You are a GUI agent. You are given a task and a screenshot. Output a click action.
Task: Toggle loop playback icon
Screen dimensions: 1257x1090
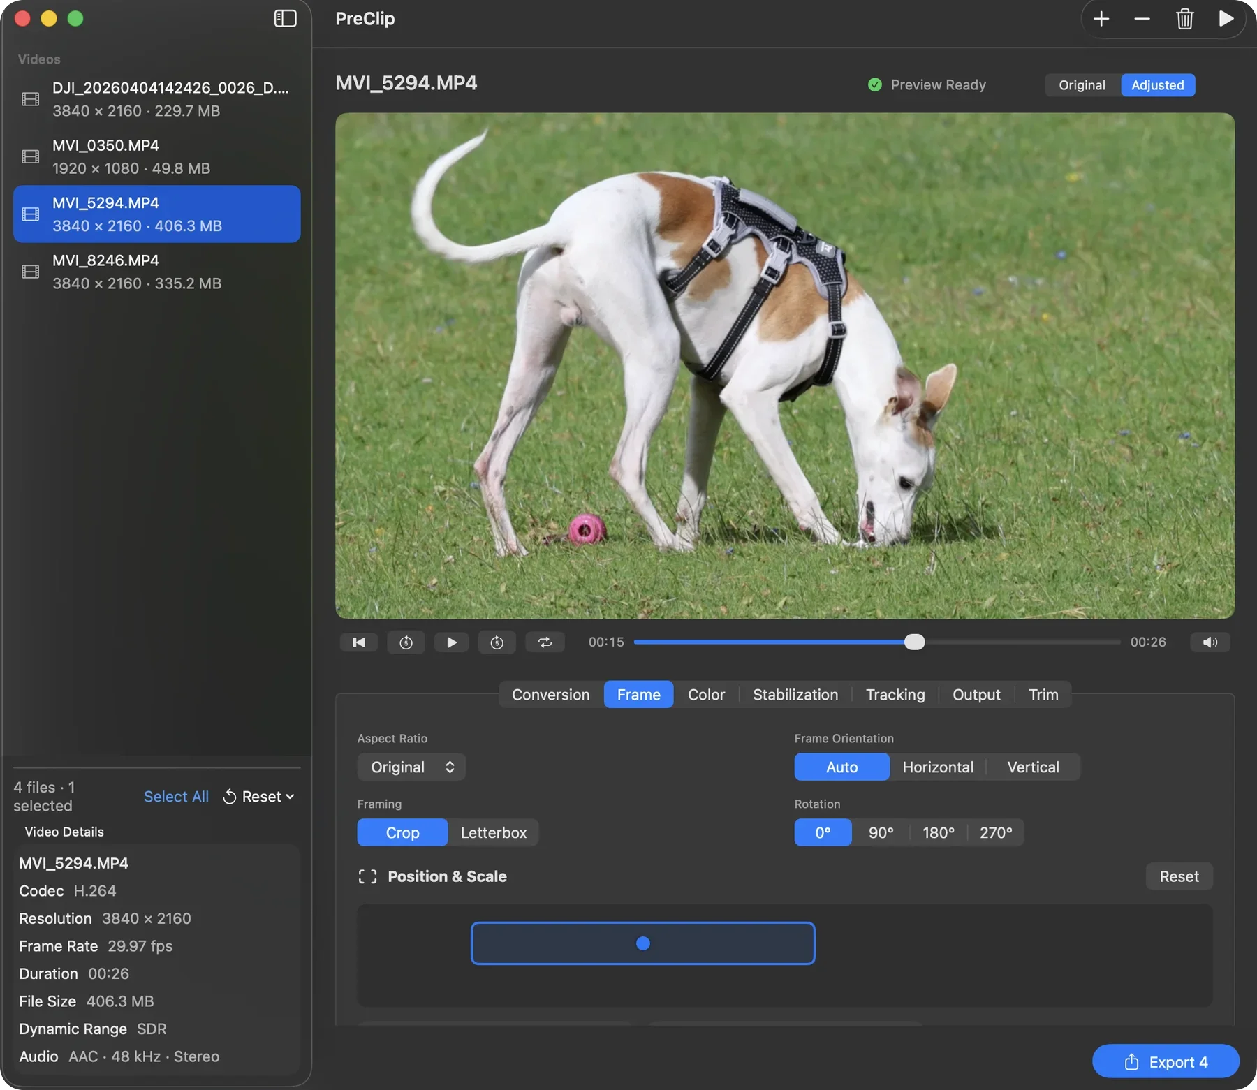click(x=545, y=642)
